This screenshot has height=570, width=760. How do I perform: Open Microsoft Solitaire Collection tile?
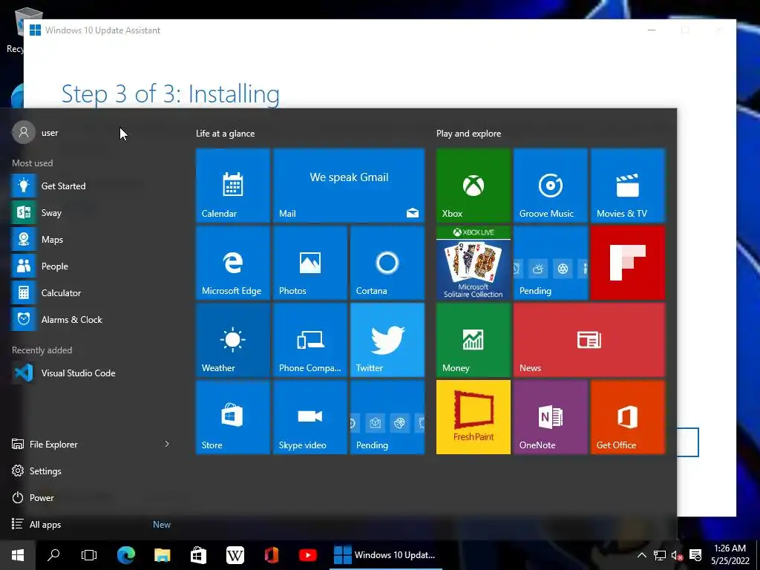click(473, 263)
